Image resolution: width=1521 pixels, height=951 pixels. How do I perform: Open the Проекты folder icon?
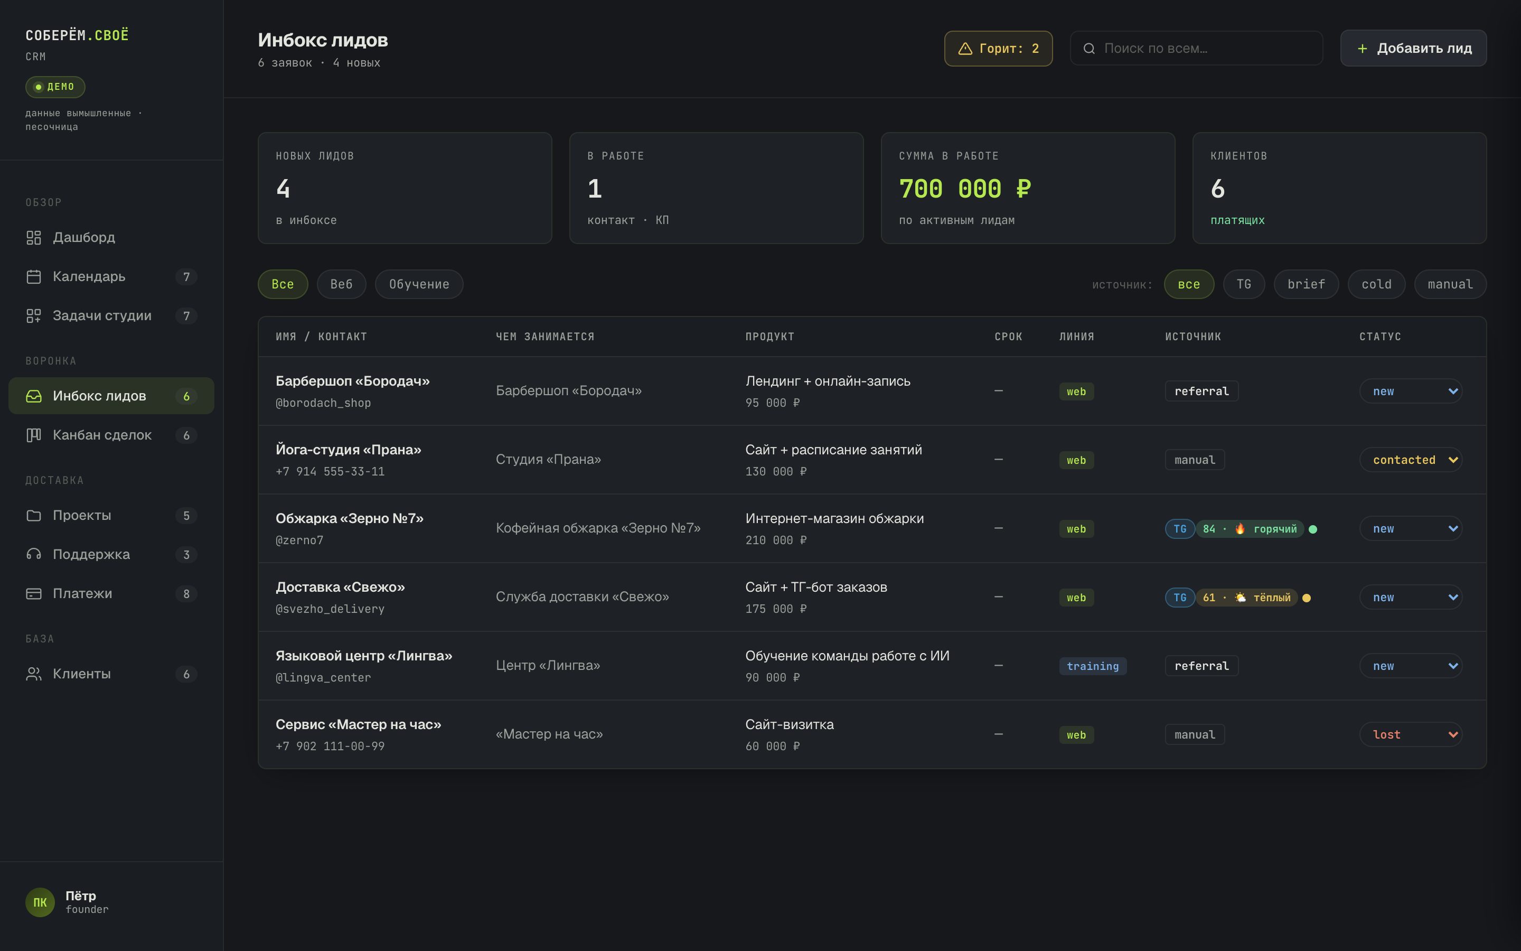(x=33, y=516)
